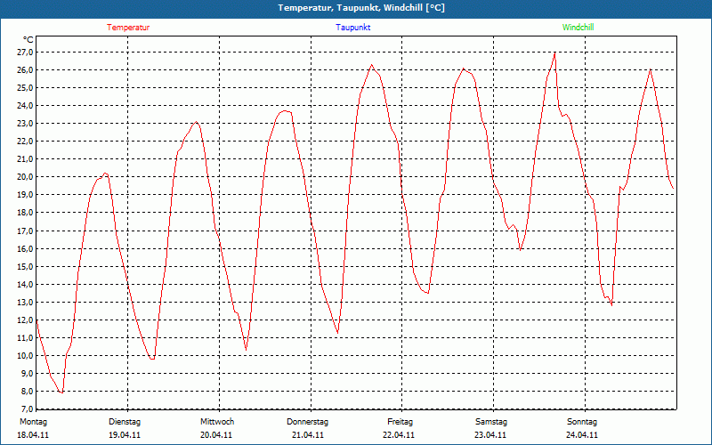The height and width of the screenshot is (445, 712).
Task: Select the Mittwoch day label
Action: [217, 422]
